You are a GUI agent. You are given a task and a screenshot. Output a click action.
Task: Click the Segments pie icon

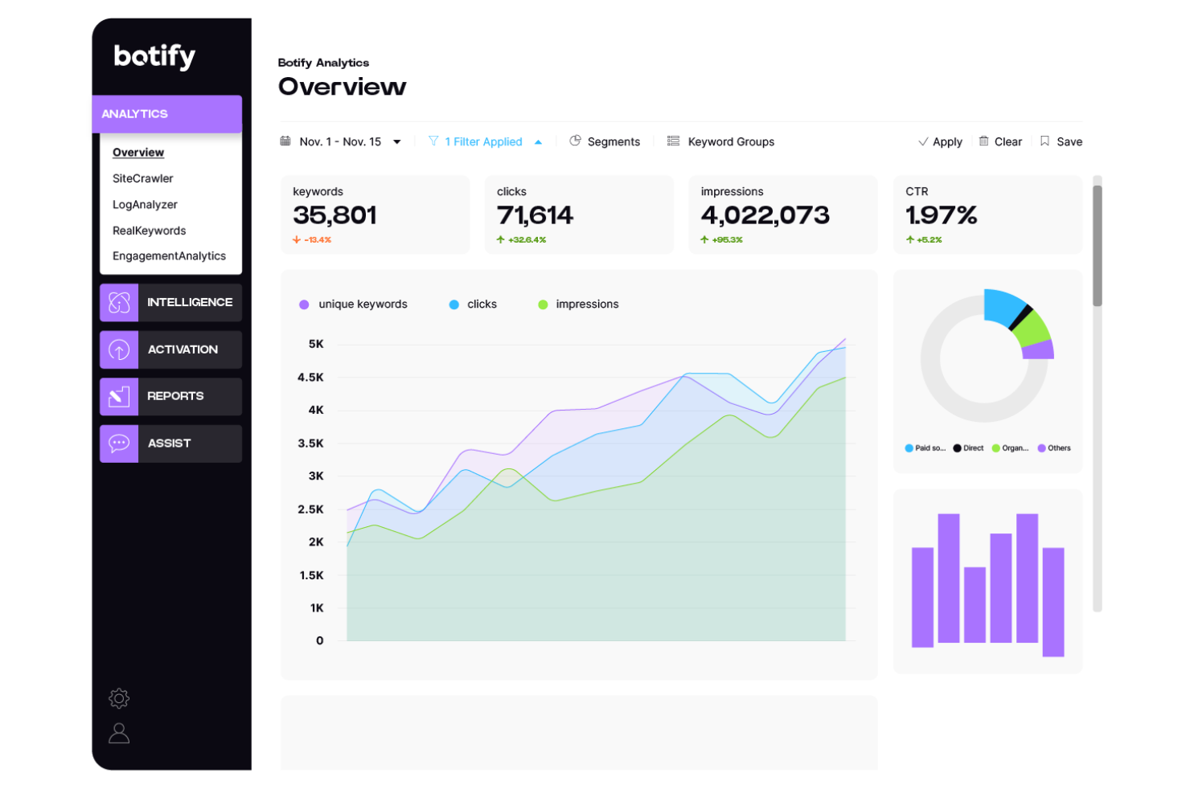(x=575, y=141)
